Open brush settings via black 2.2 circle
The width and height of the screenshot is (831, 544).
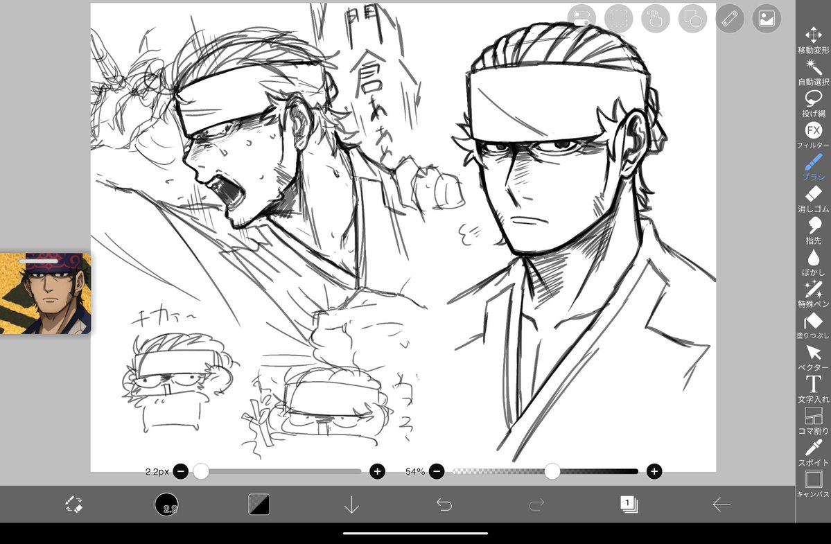(x=166, y=504)
